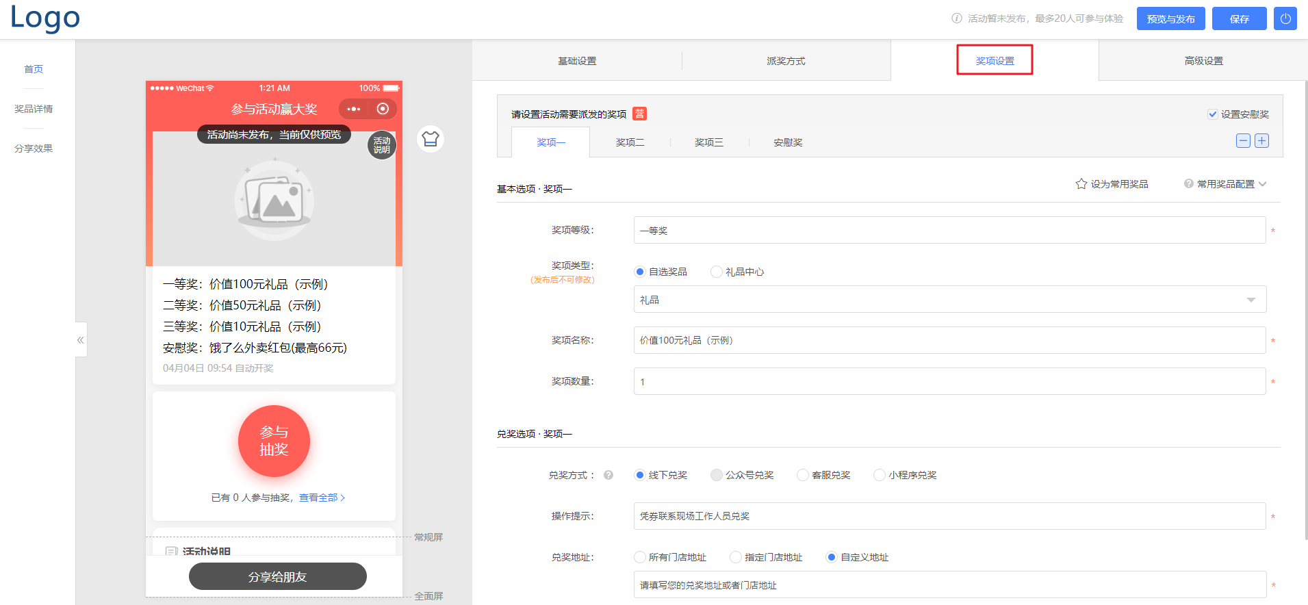Click the mini-program close target icon
This screenshot has width=1308, height=605.
pos(383,109)
